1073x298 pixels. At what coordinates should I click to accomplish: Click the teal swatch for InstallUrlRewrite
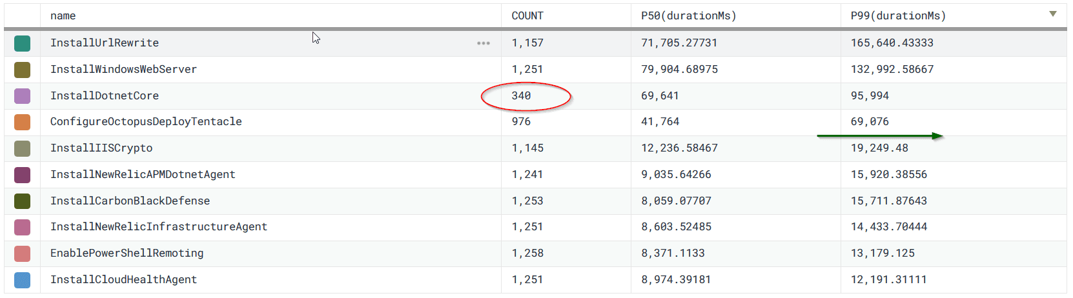pyautogui.click(x=22, y=43)
